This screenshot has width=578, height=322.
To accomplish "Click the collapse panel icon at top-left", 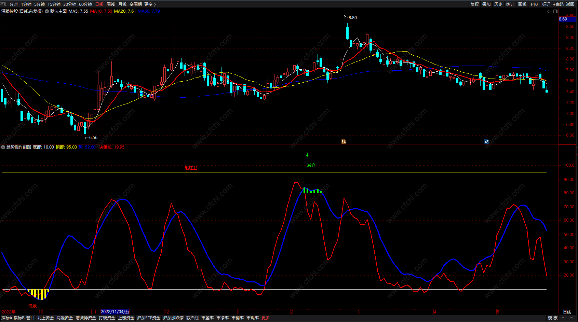I will click(x=3, y=4).
